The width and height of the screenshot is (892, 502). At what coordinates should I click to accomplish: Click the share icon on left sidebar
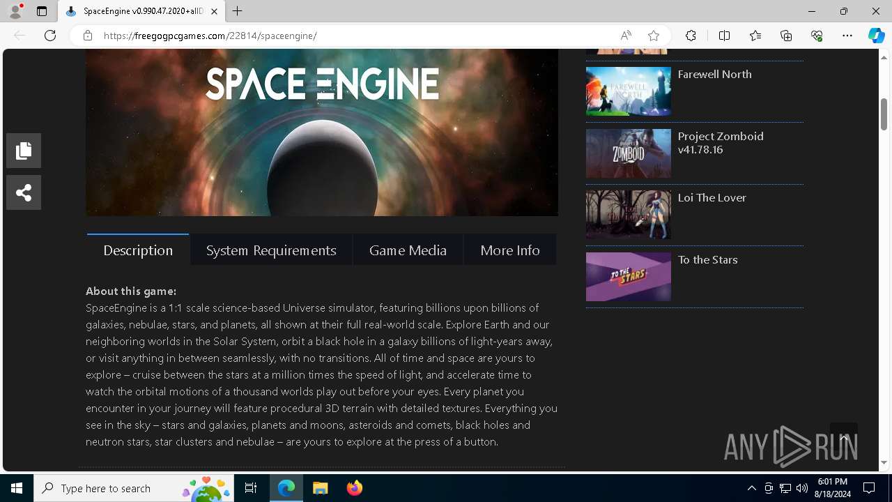point(24,192)
